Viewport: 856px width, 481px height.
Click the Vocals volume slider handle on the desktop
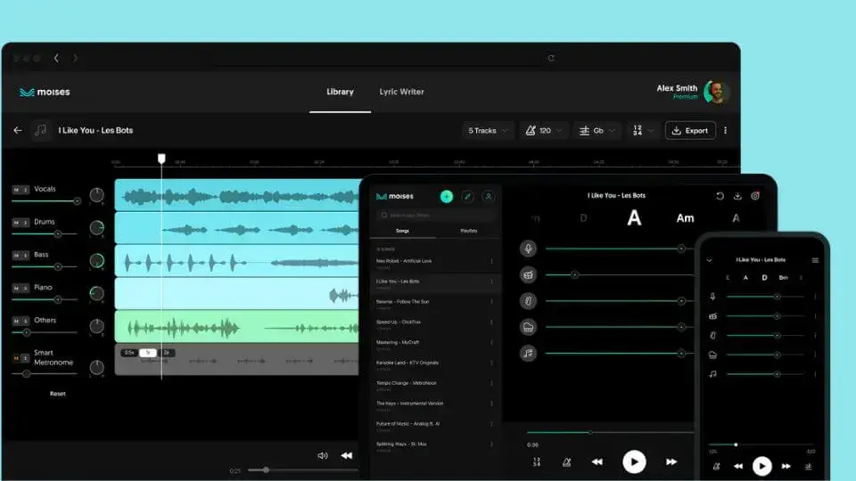point(77,201)
